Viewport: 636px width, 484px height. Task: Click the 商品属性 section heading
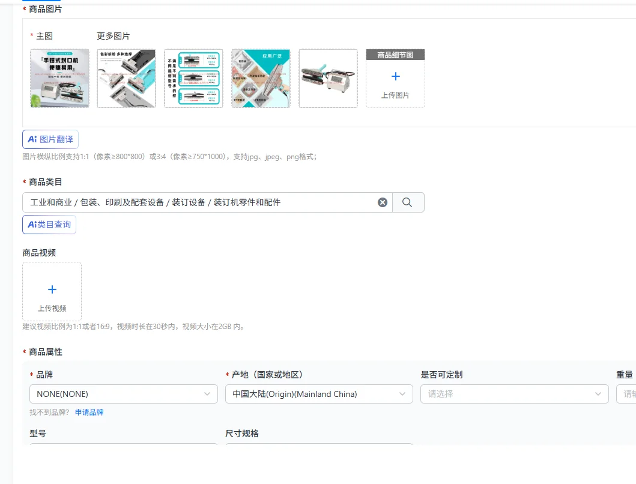click(46, 352)
